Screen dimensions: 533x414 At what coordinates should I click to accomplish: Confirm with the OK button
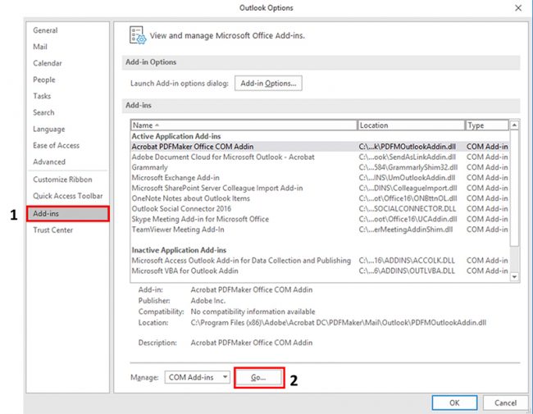454,403
